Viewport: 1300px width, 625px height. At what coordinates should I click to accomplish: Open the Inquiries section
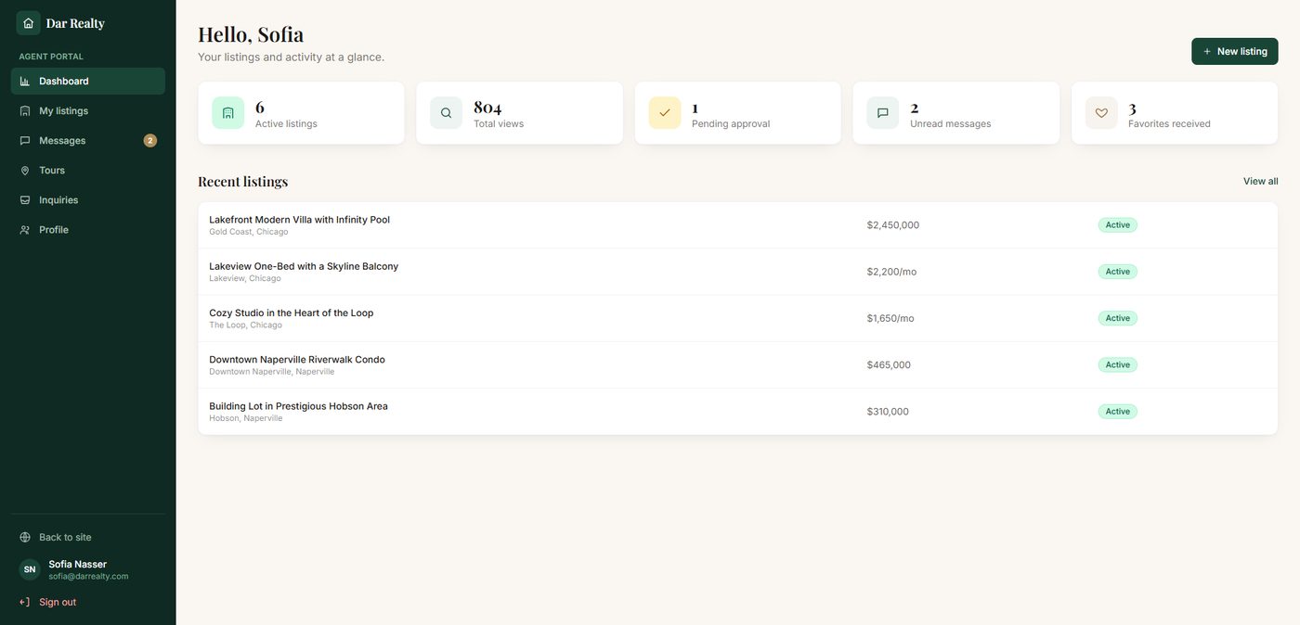pos(88,200)
